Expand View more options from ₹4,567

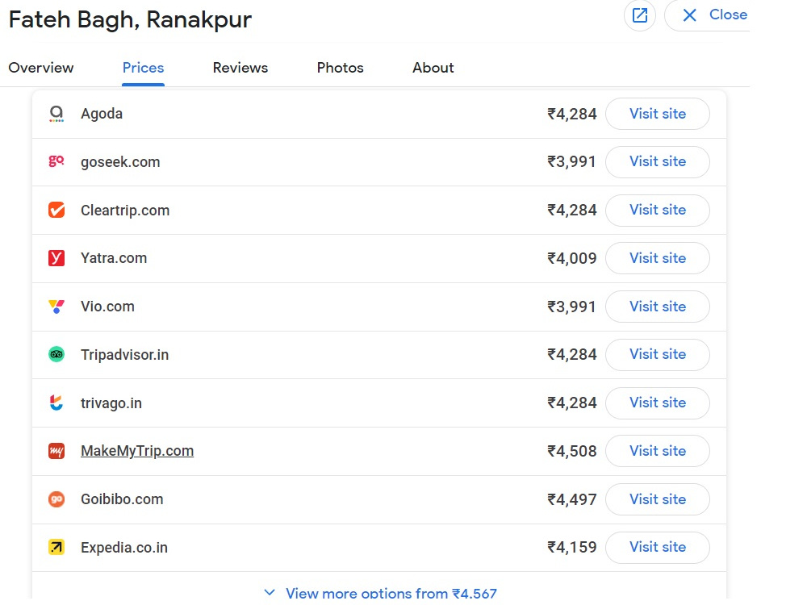coord(380,593)
